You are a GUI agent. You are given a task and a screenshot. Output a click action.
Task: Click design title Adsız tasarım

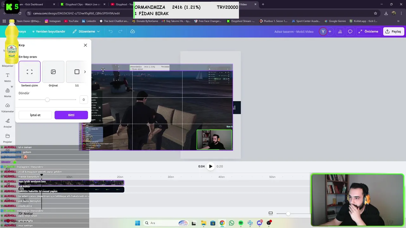tap(294, 31)
